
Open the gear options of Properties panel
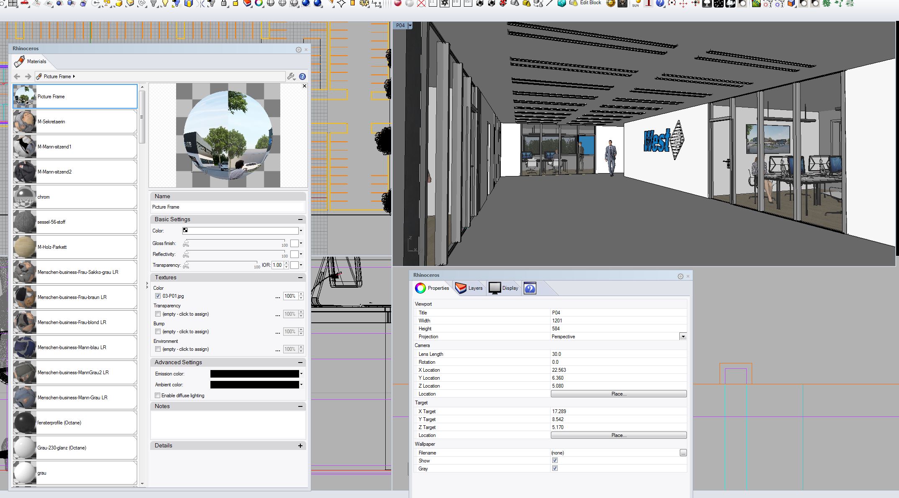pyautogui.click(x=680, y=276)
